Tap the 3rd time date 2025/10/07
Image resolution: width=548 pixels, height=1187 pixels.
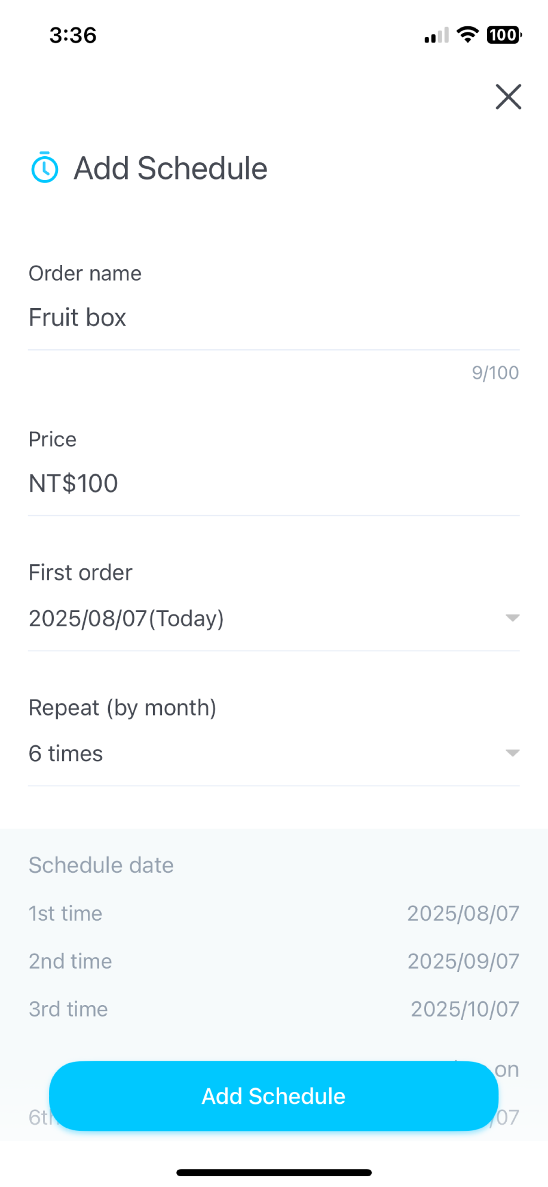tap(464, 1009)
